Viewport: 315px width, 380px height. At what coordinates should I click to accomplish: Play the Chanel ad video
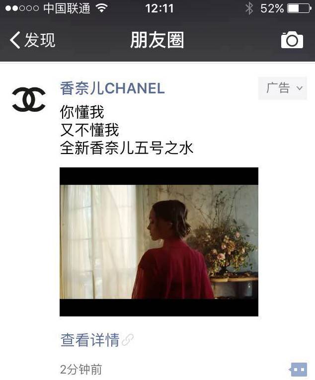159,241
